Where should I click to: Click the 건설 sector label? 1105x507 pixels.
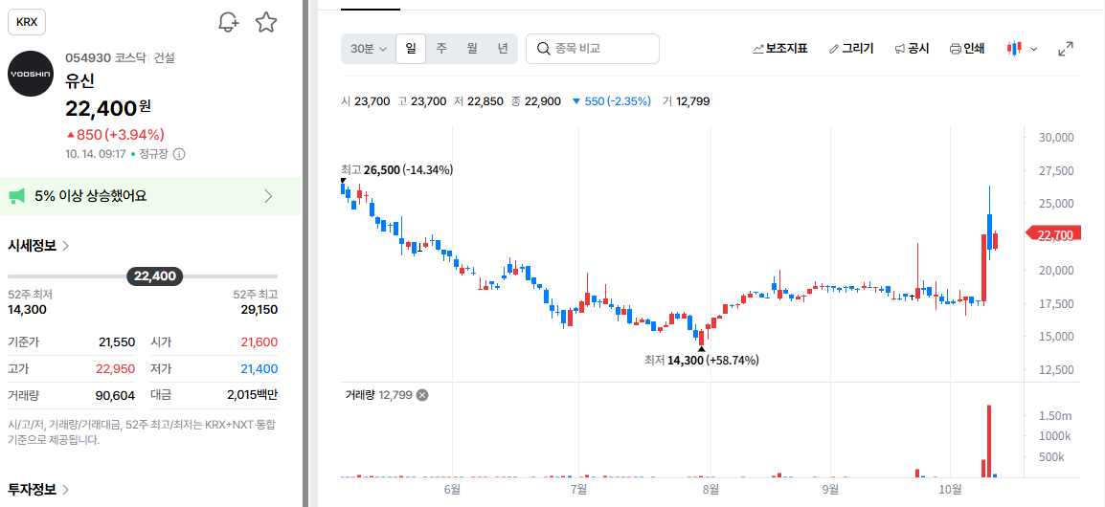(x=165, y=57)
